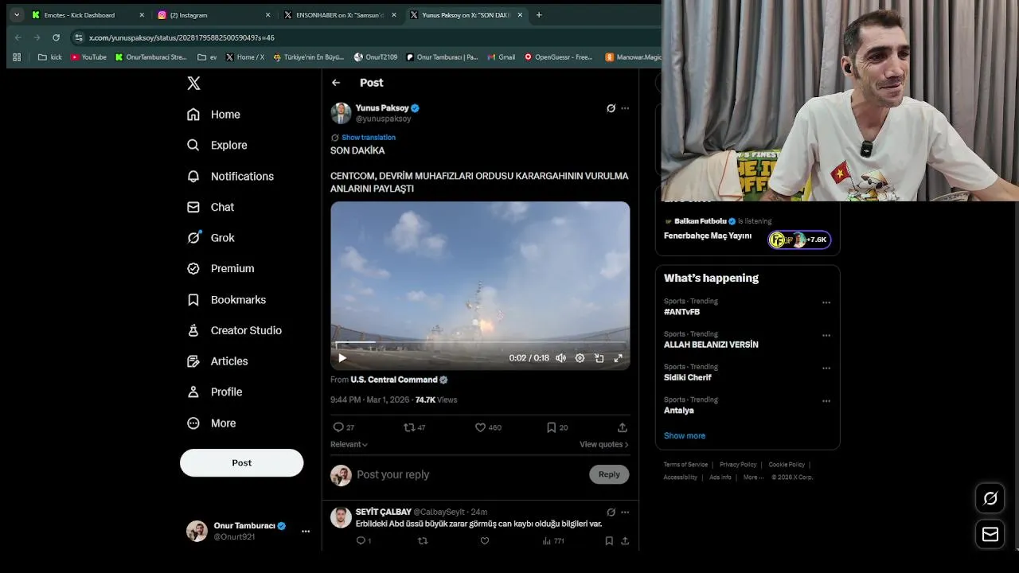Open the tab search dropdown arrow
1019x573 pixels.
[x=17, y=15]
